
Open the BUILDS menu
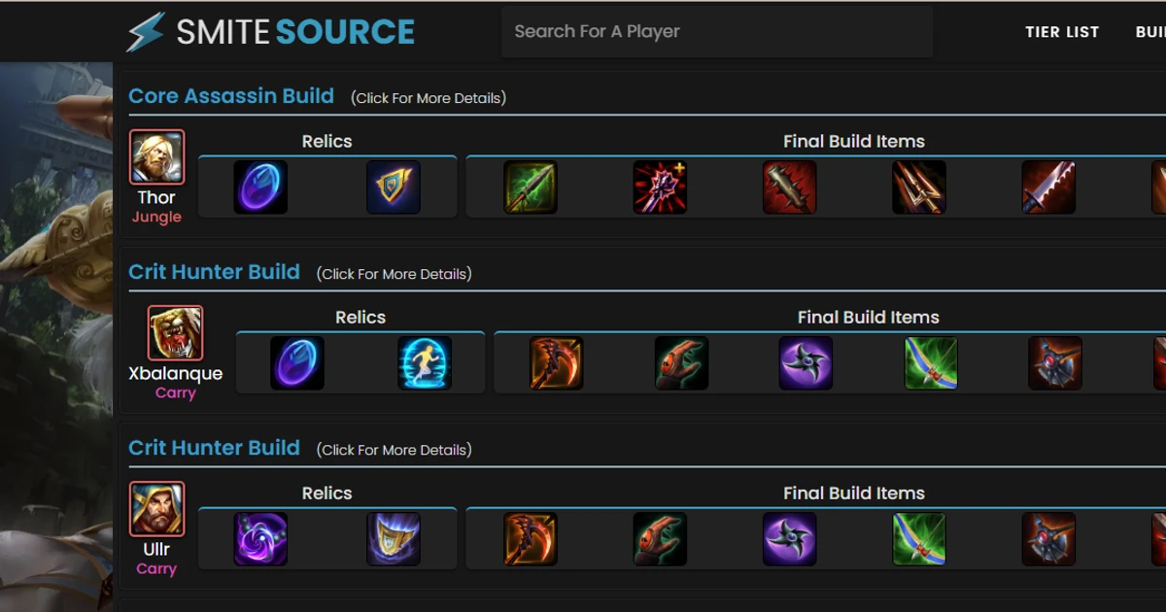point(1154,31)
